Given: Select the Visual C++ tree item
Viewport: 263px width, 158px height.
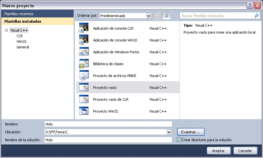Looking at the screenshot, I should point(19,30).
